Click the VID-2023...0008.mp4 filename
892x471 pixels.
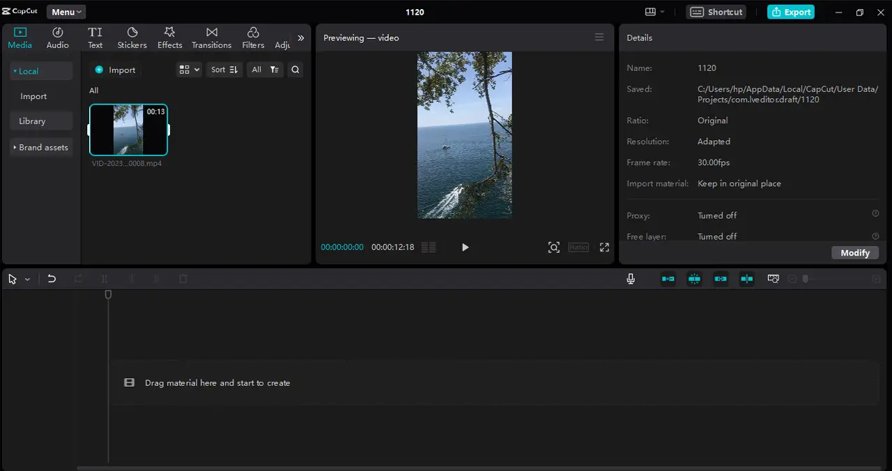[x=127, y=164]
